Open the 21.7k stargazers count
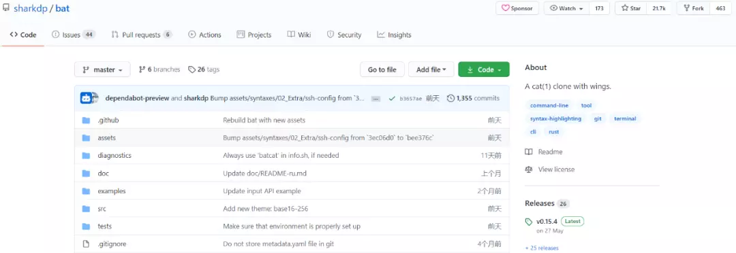 tap(659, 8)
